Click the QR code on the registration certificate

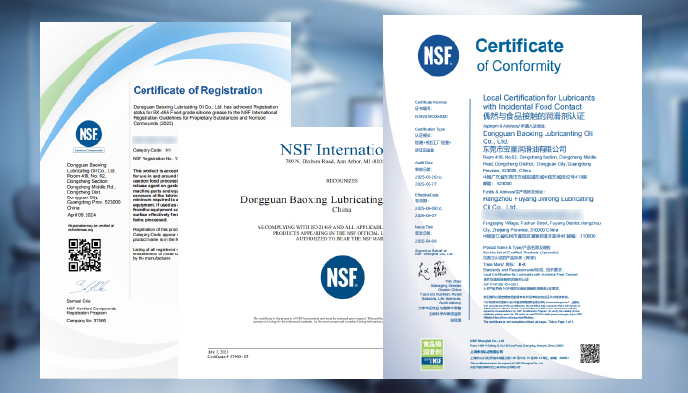coord(83,254)
